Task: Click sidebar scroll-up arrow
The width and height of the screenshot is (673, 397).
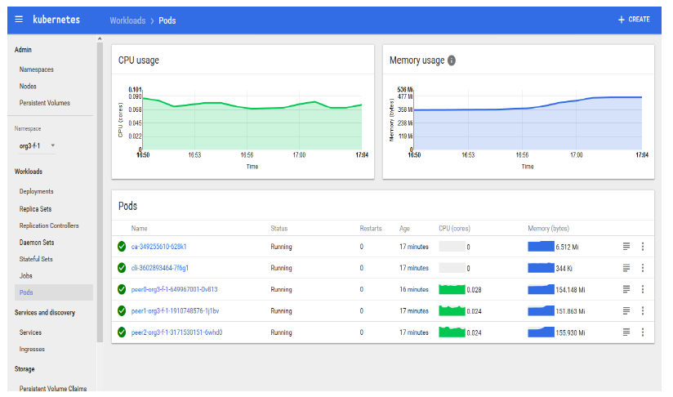Action: (100, 38)
